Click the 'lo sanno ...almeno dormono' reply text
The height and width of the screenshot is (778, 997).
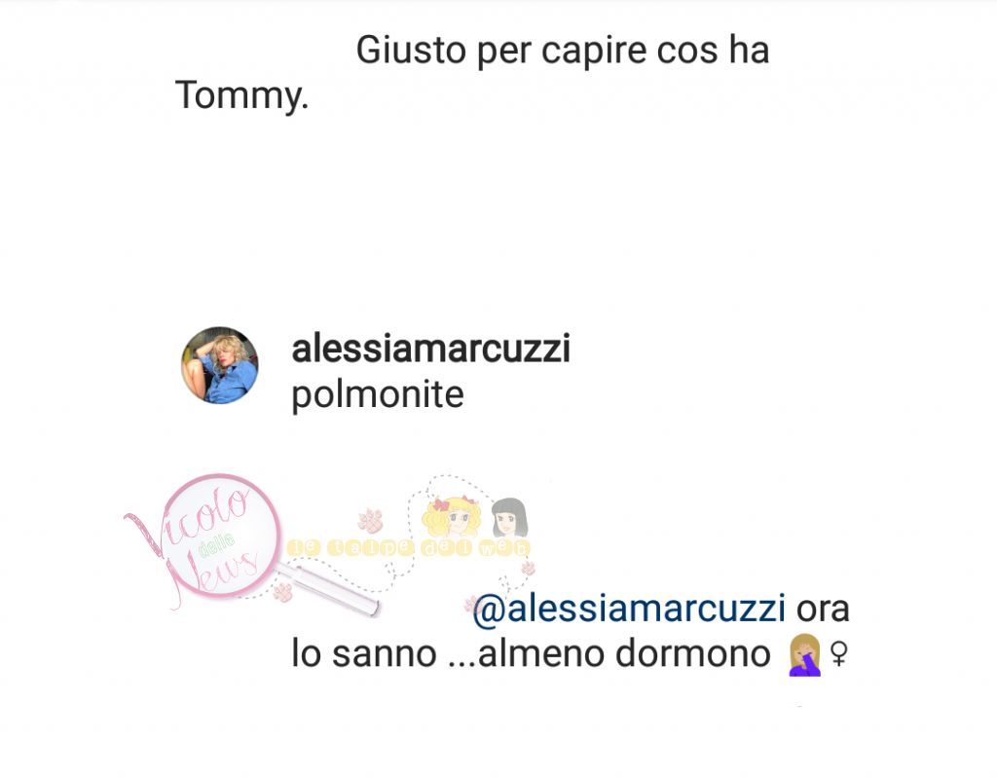click(531, 654)
